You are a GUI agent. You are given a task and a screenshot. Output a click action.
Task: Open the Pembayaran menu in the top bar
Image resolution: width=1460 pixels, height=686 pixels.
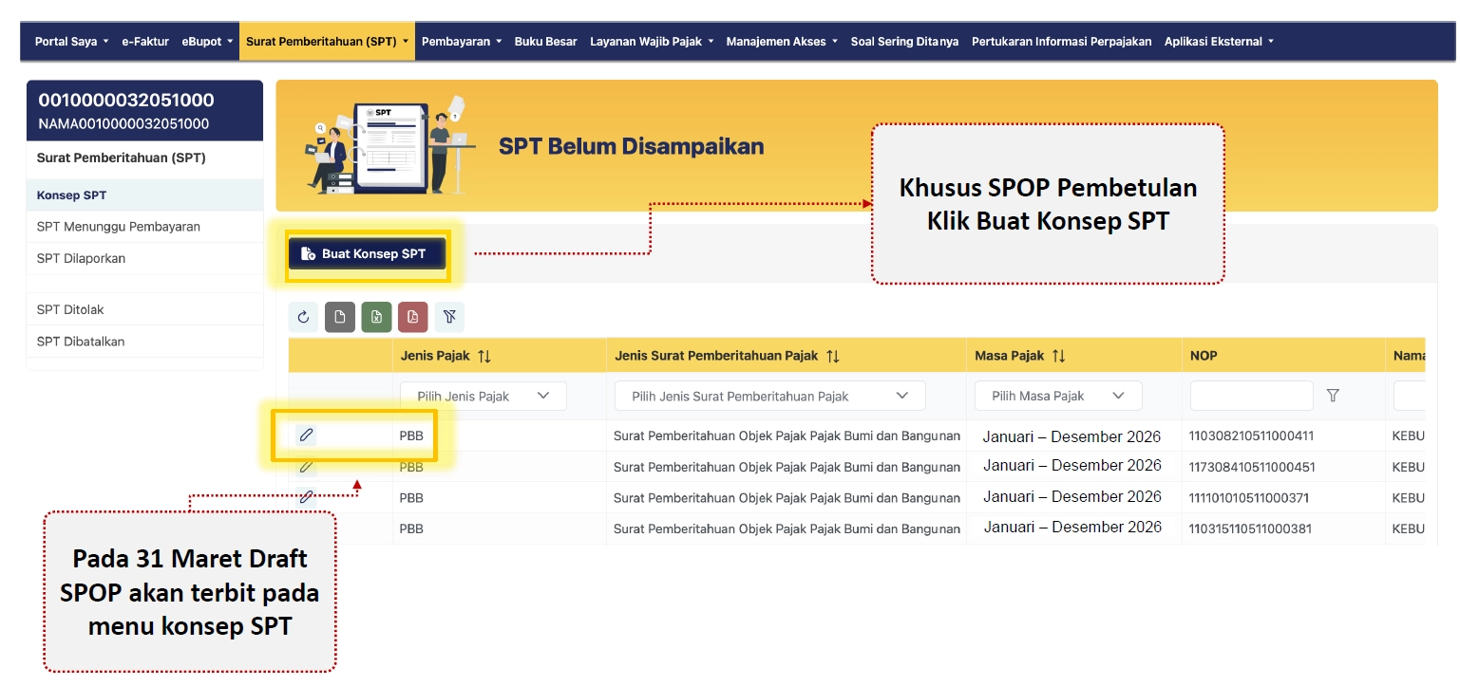[461, 42]
